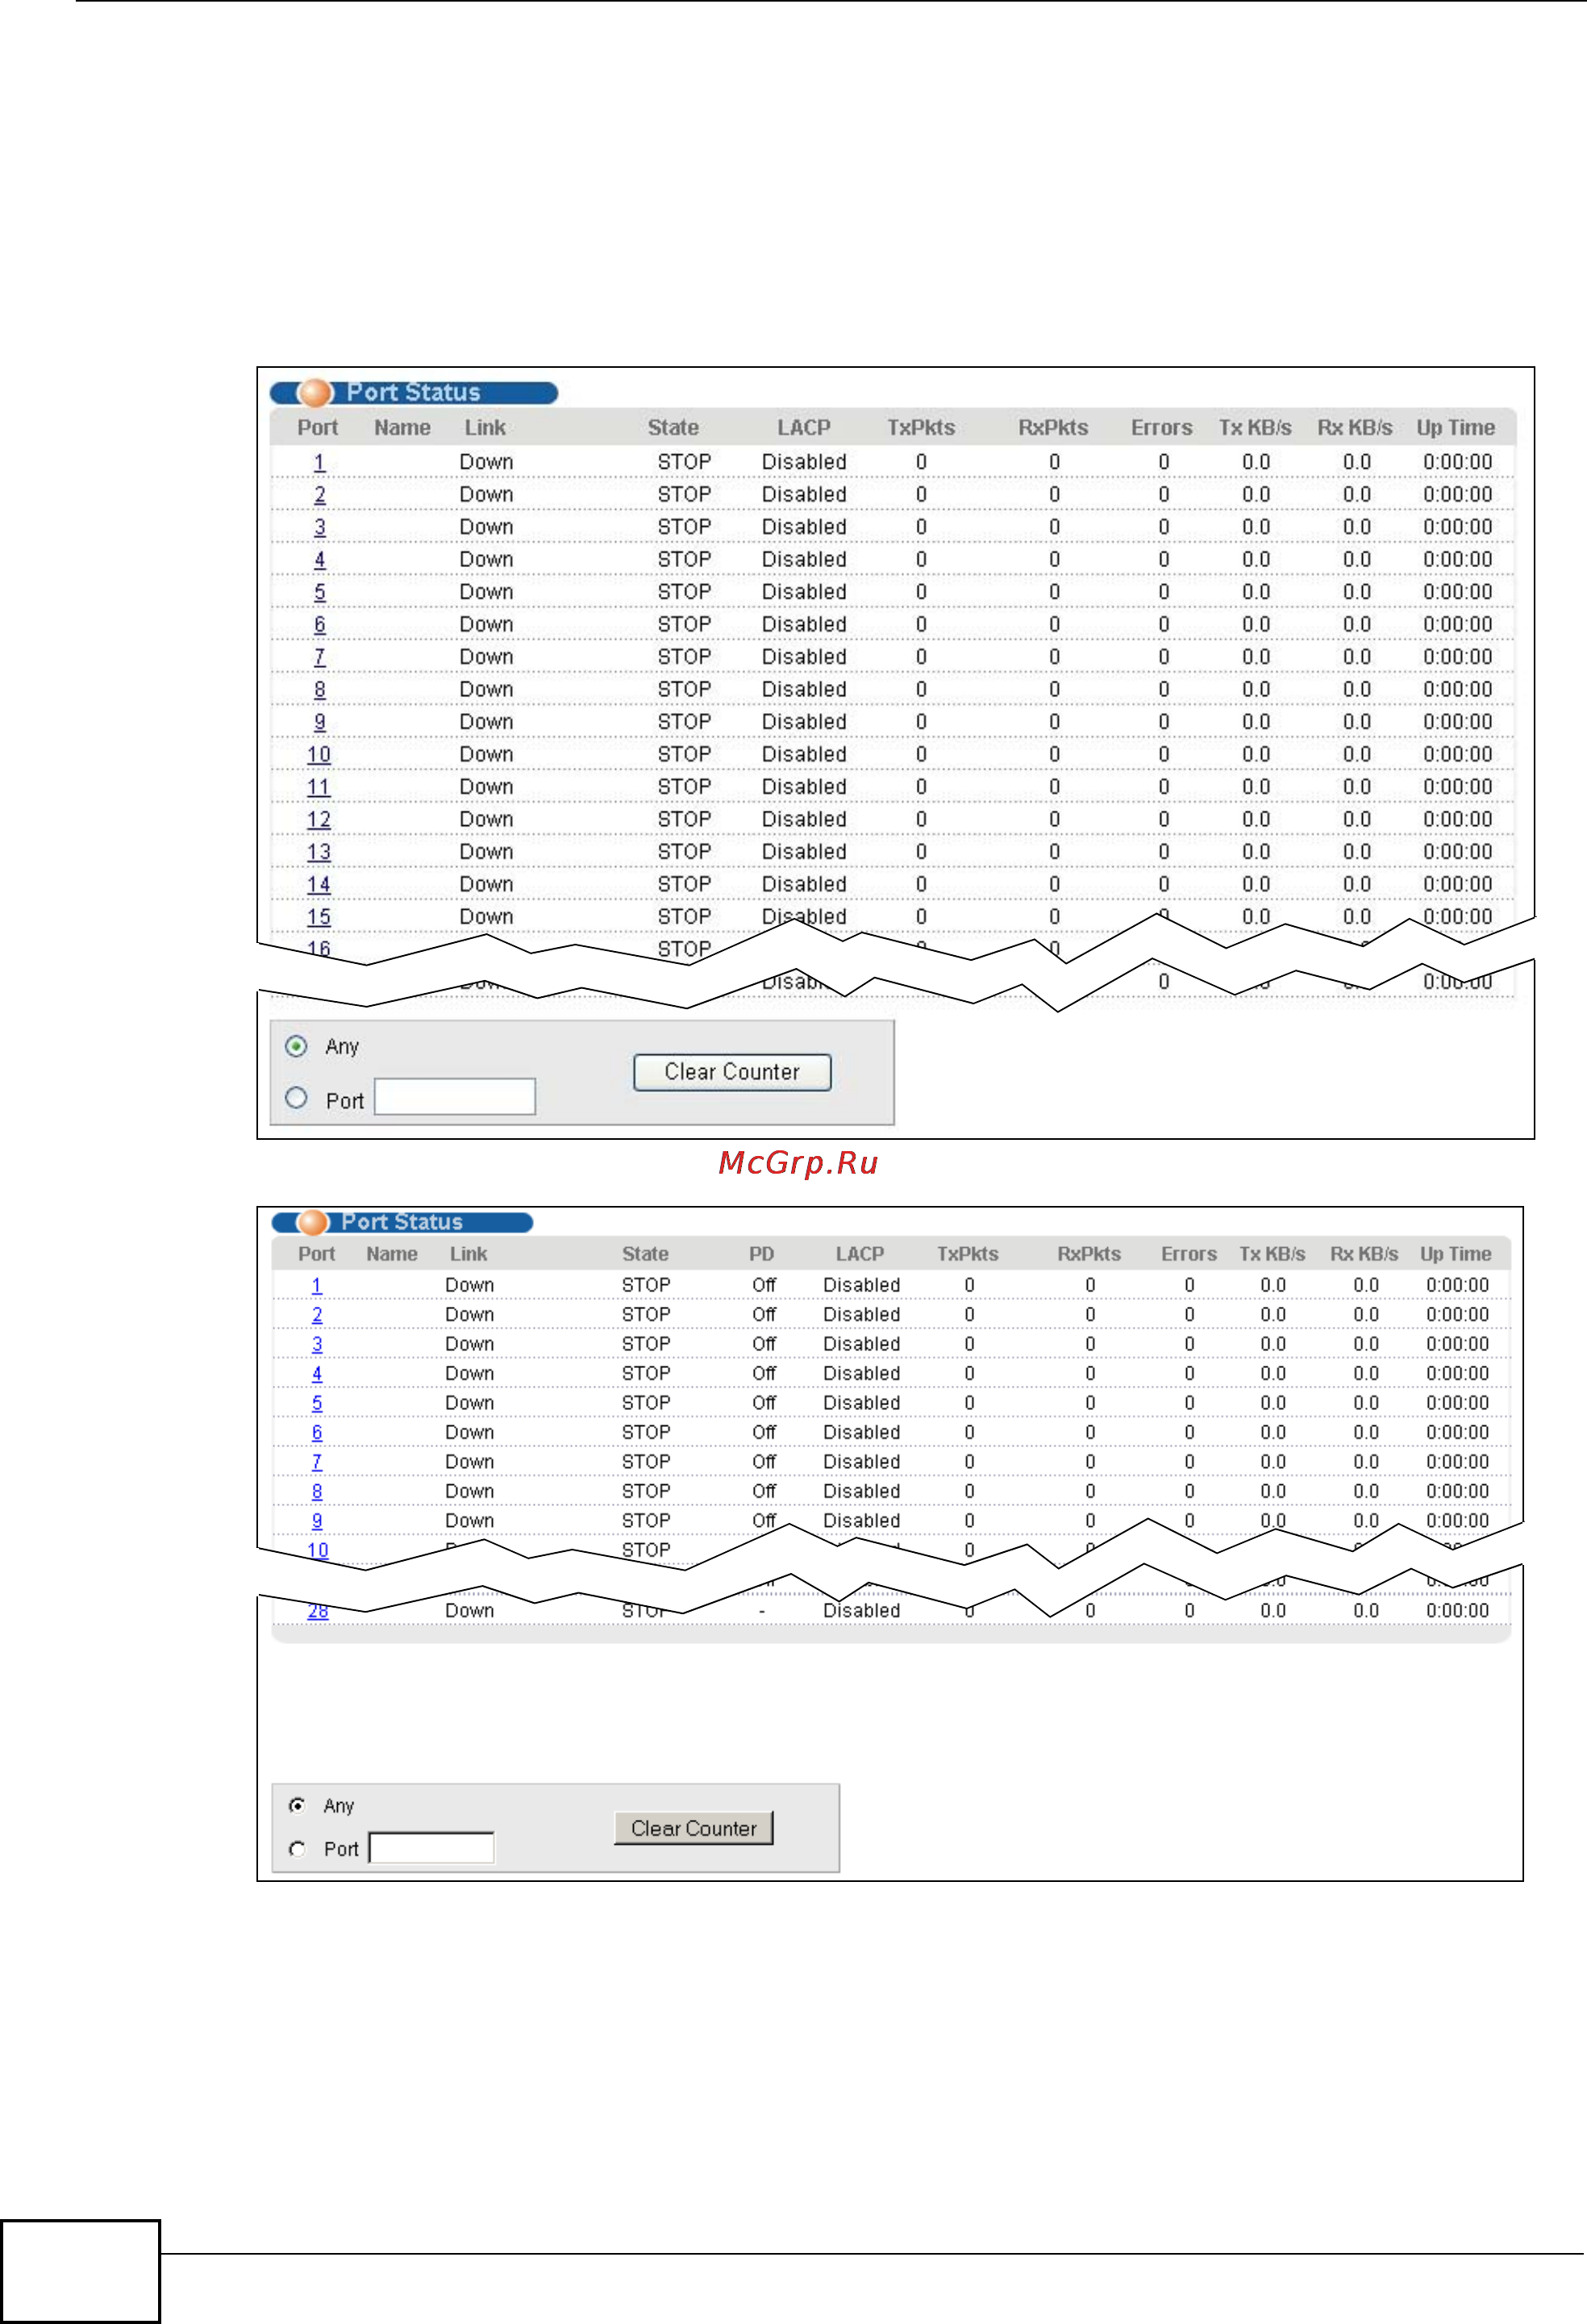Click the Port number input field in upper panel
This screenshot has width=1587, height=2324.
455,1096
